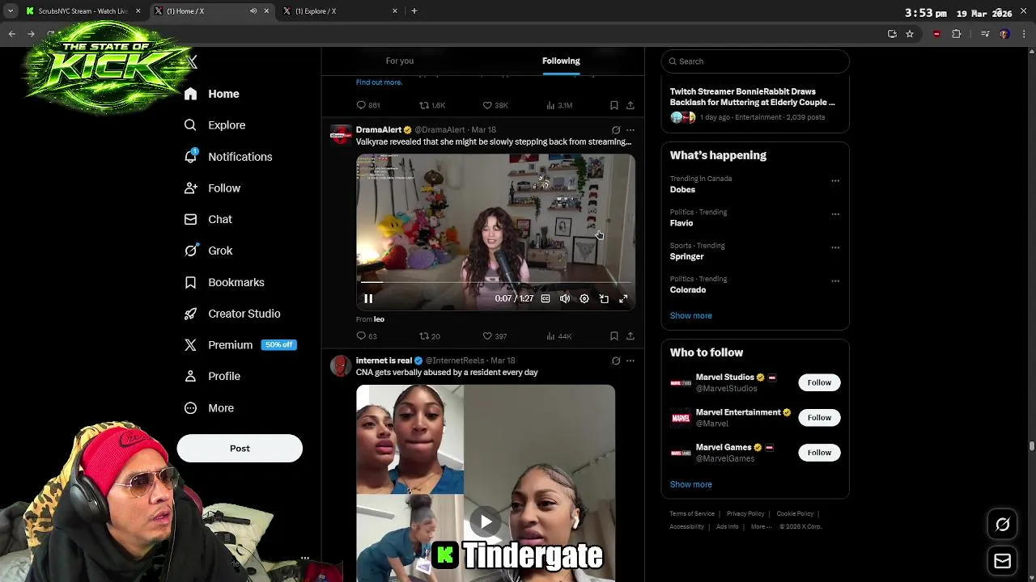The width and height of the screenshot is (1036, 582).
Task: Pause the DramaAlert video
Action: tap(368, 299)
